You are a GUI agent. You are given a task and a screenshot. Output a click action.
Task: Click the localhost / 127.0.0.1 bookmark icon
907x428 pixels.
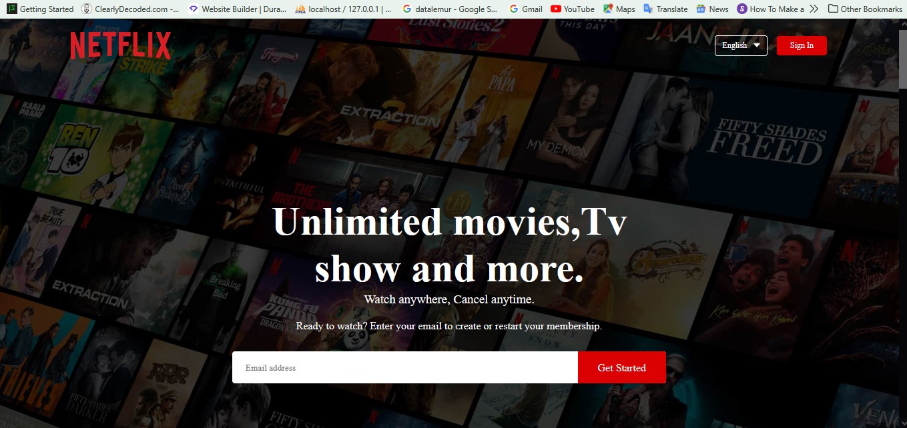(299, 9)
